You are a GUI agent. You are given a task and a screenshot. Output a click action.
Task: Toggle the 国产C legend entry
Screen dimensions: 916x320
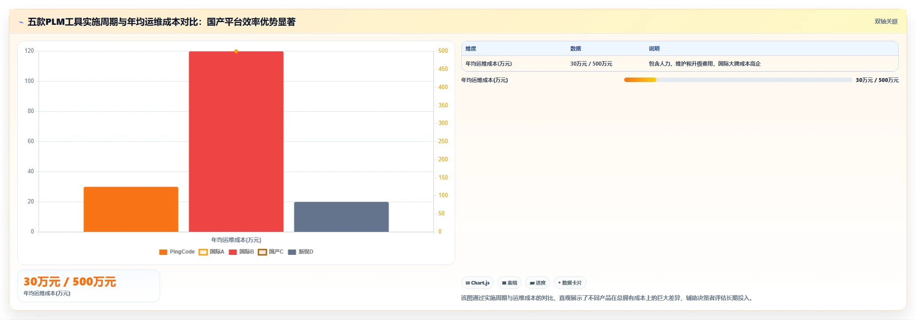pos(271,252)
